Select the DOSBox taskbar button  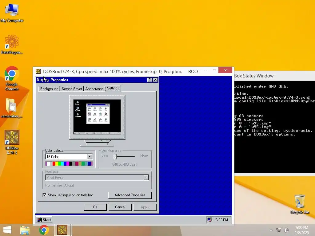point(62,230)
